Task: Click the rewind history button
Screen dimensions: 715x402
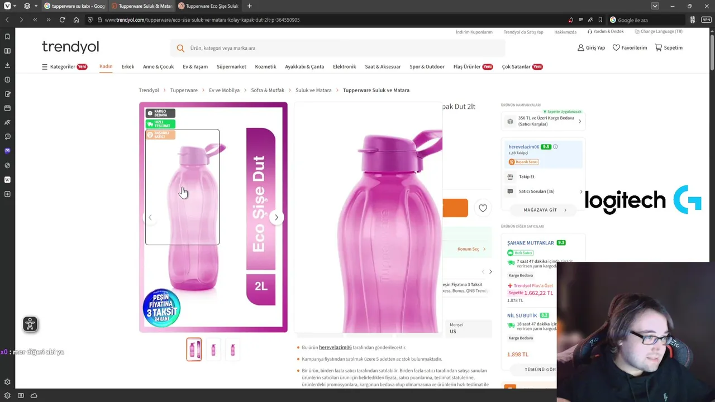Action: tap(35, 20)
